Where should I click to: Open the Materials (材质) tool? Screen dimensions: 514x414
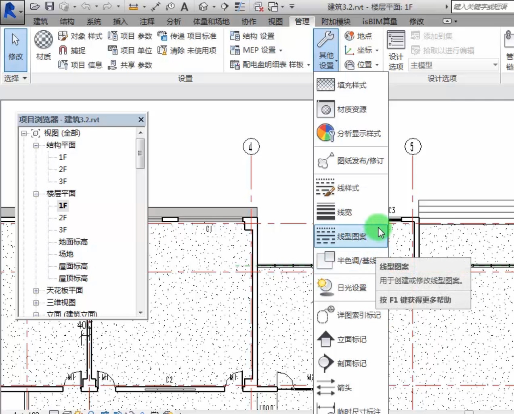(x=43, y=46)
